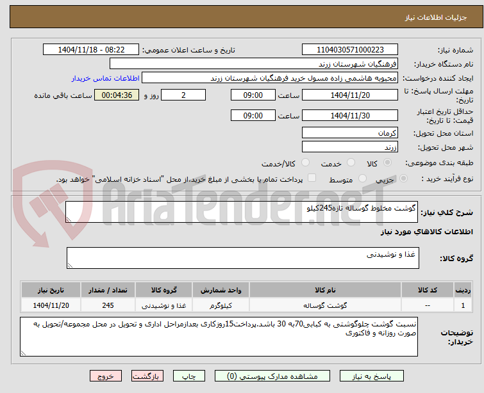The image size is (484, 393).
Task: Click the need date cell 1404/11/20 in table
Action: [51, 305]
